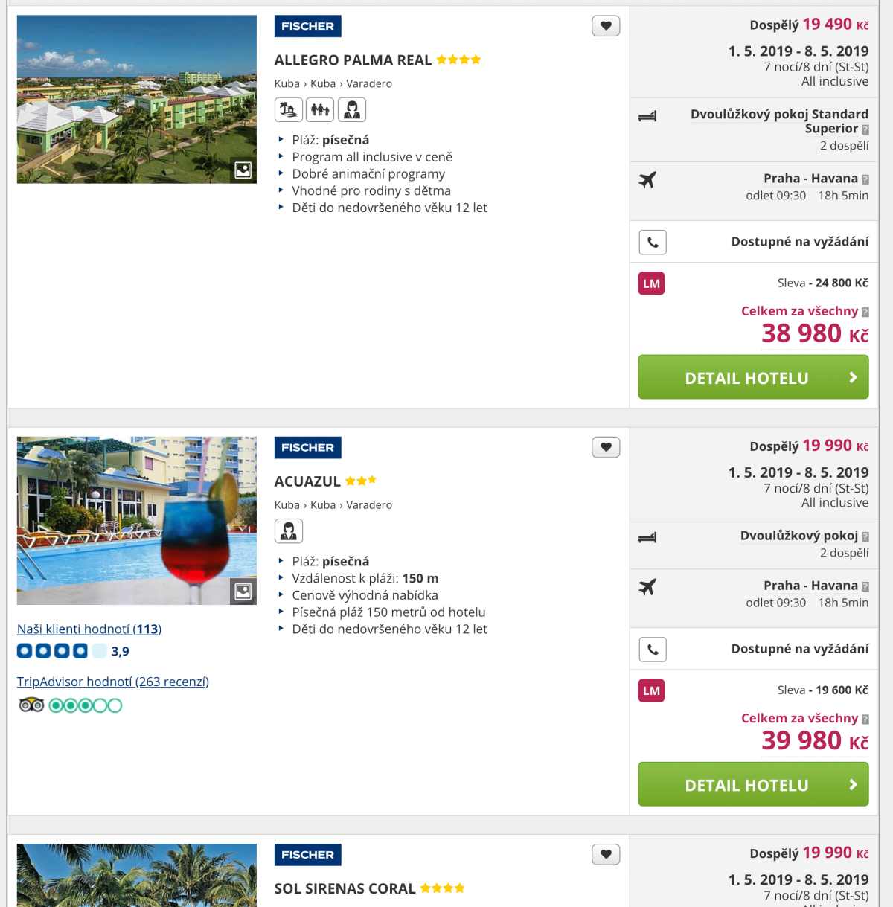Screen dimensions: 893x907
Task: Open photo gallery icon on Allegro image
Action: pyautogui.click(x=243, y=170)
